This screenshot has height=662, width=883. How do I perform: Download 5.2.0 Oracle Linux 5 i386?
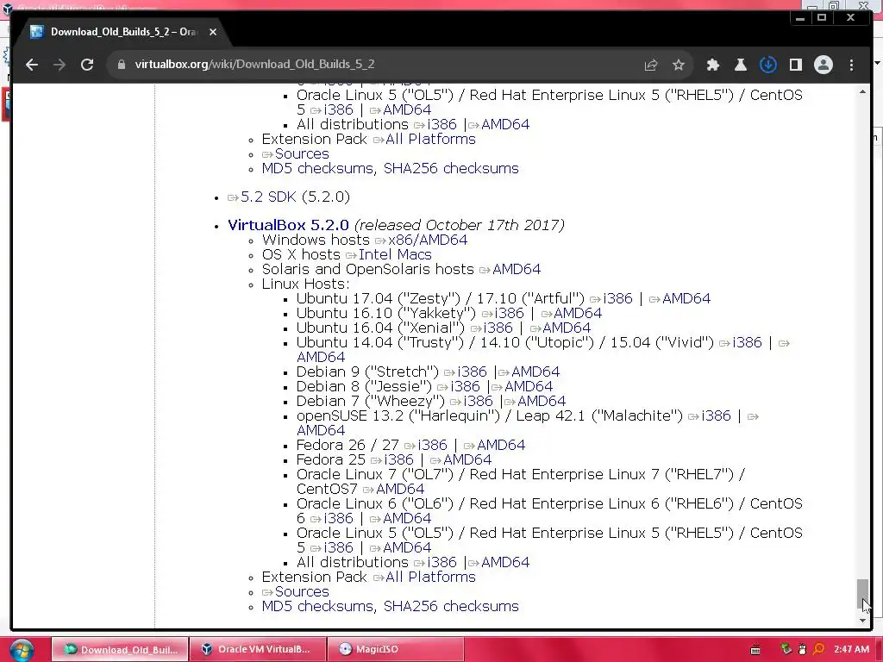pos(338,547)
